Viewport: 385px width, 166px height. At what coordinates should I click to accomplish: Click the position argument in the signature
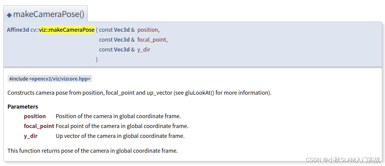coord(148,30)
